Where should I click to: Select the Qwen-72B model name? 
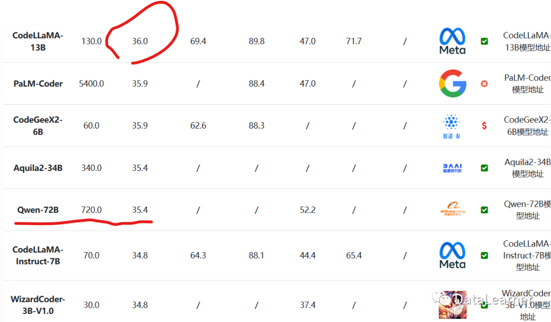(x=38, y=210)
